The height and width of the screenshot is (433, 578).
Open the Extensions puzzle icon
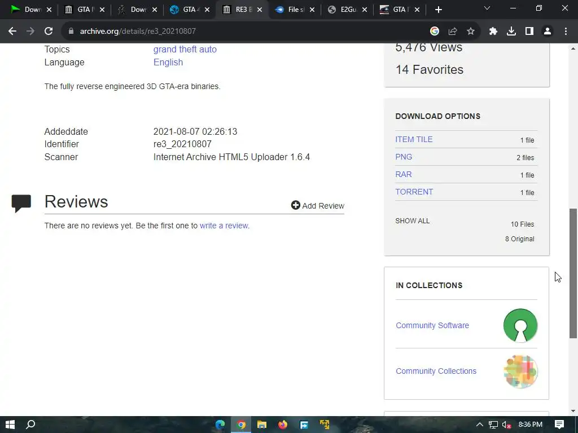[493, 32]
